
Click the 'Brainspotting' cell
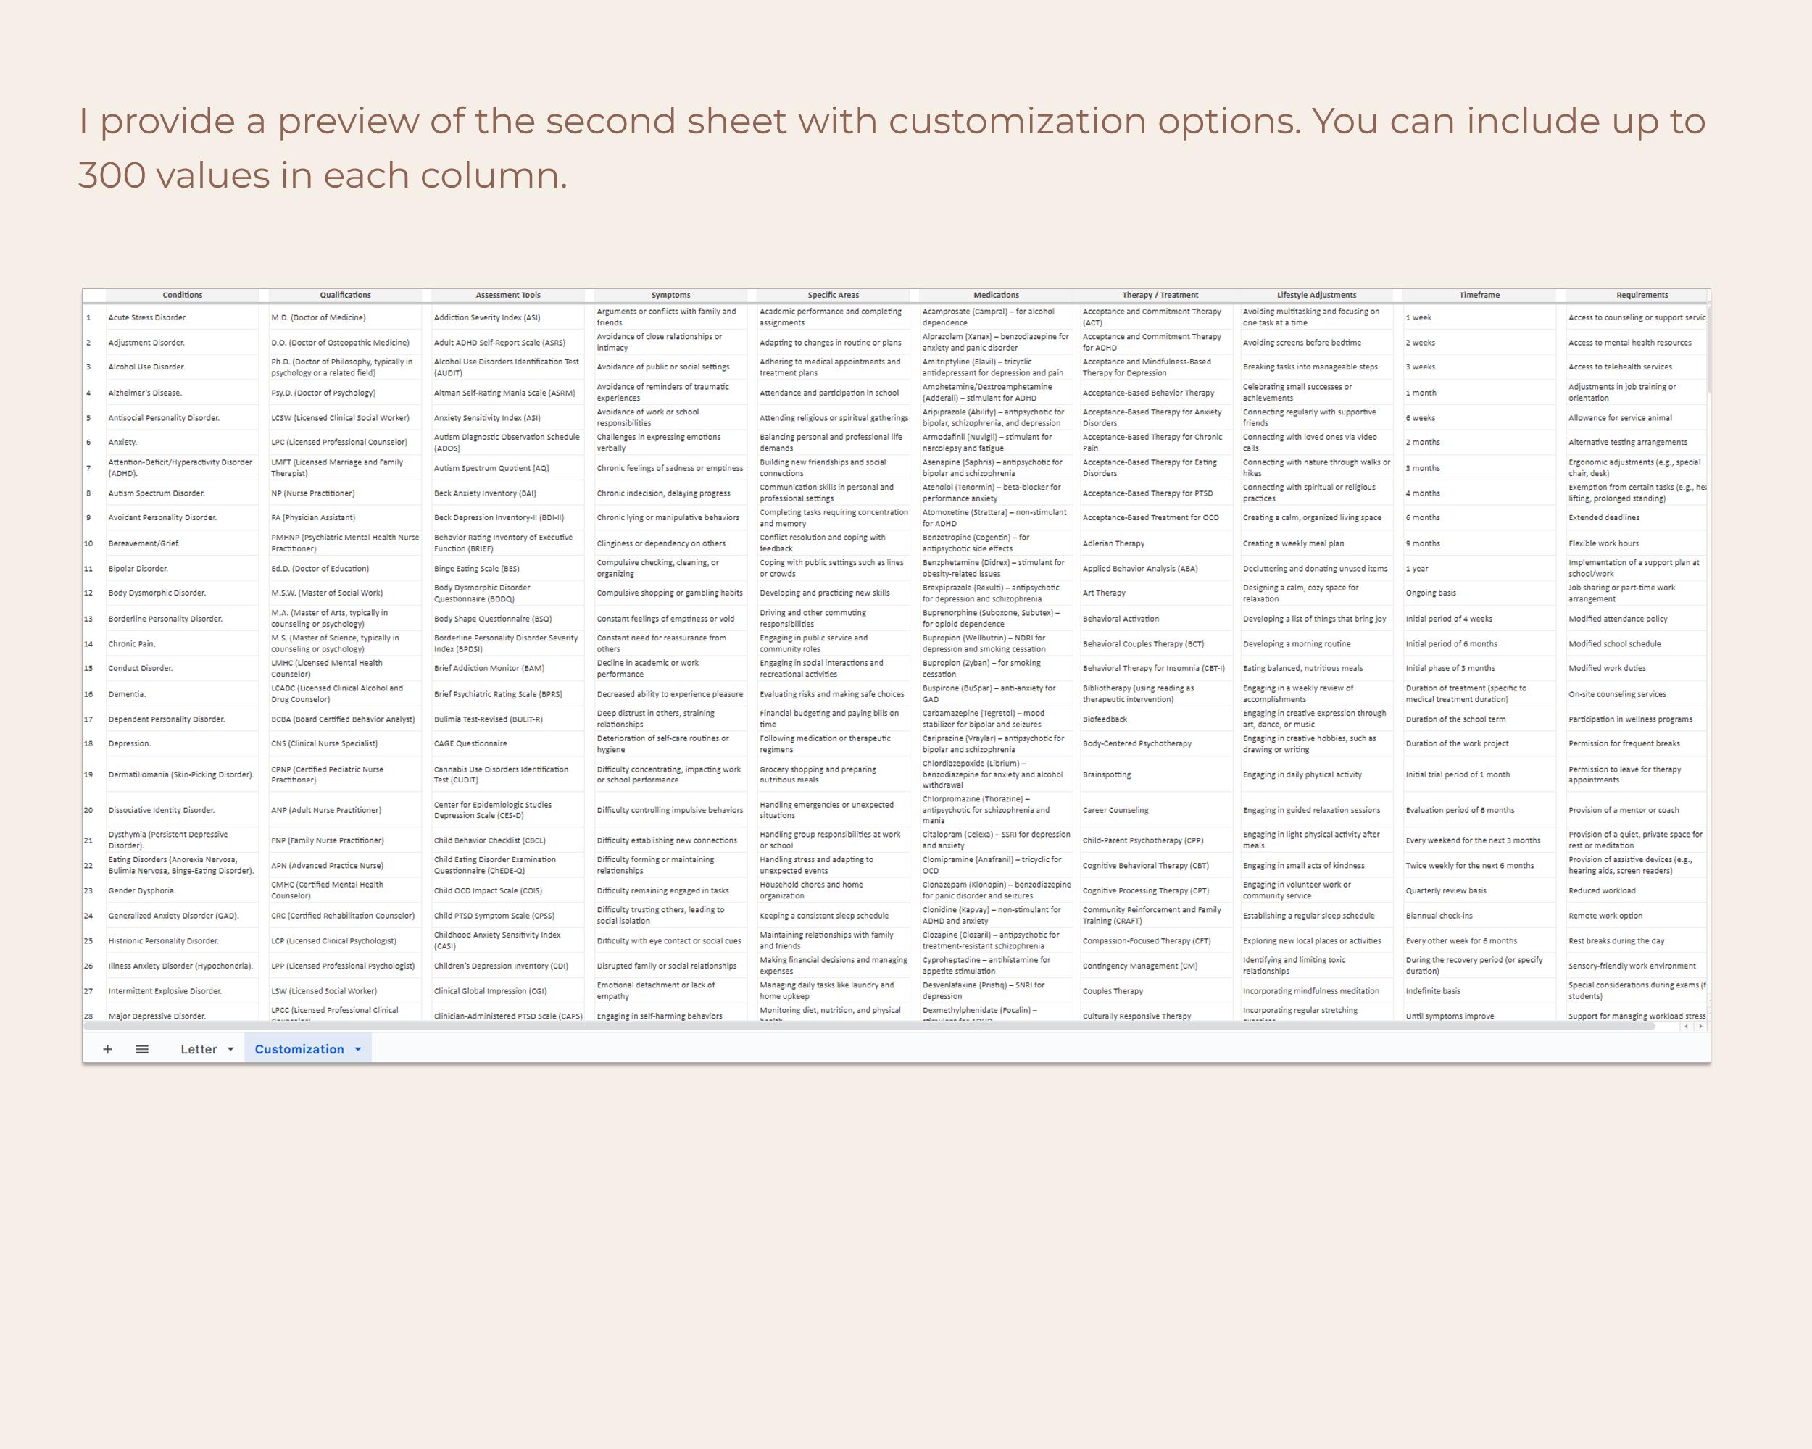[1158, 774]
